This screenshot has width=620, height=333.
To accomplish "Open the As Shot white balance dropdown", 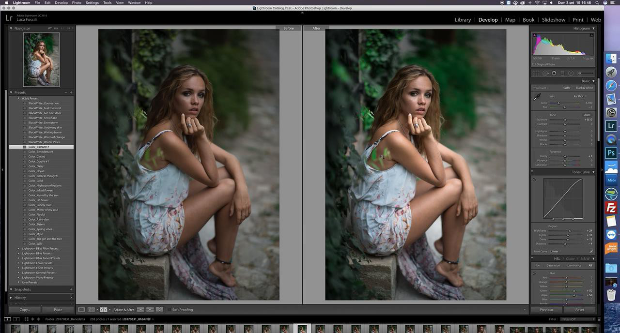I will point(580,96).
